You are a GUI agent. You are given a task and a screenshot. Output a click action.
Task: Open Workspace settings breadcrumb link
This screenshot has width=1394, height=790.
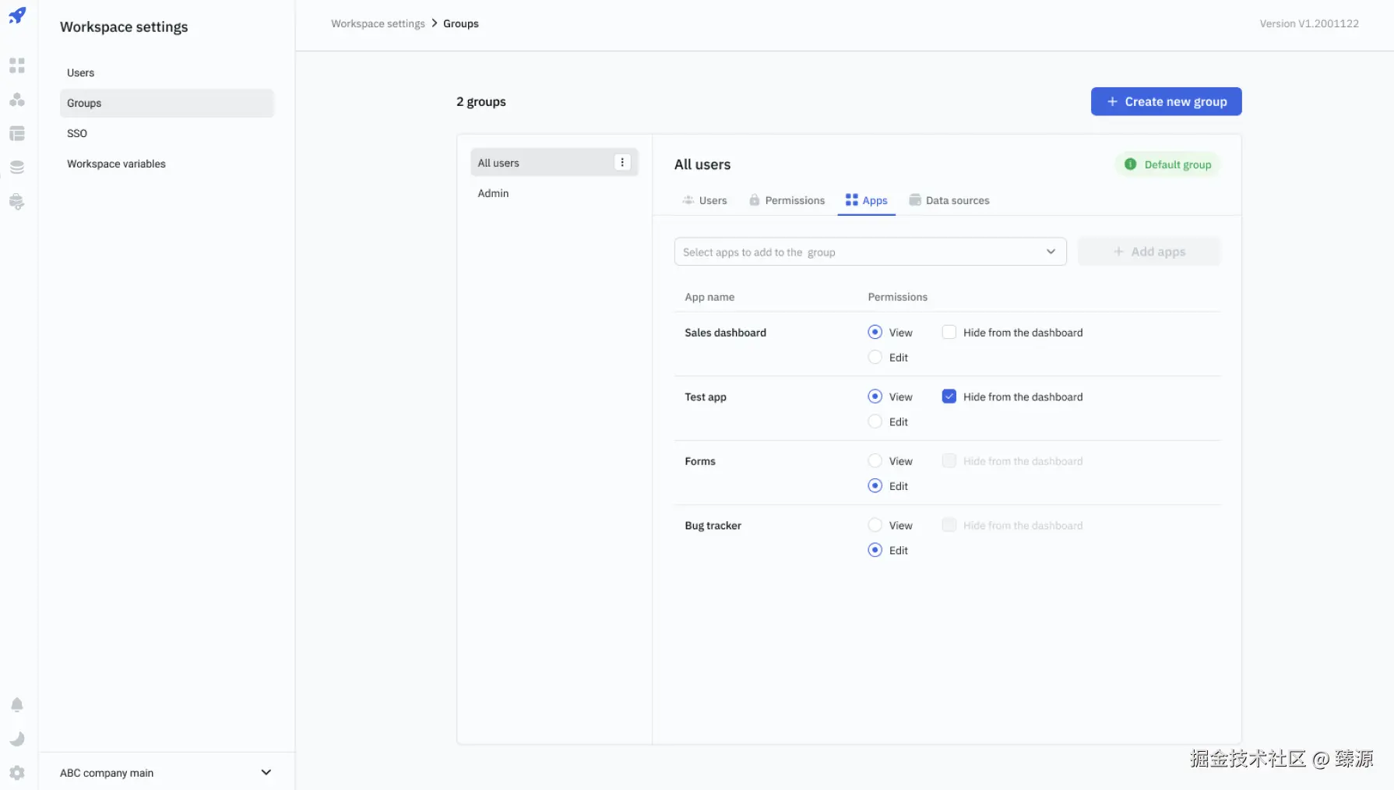(378, 24)
